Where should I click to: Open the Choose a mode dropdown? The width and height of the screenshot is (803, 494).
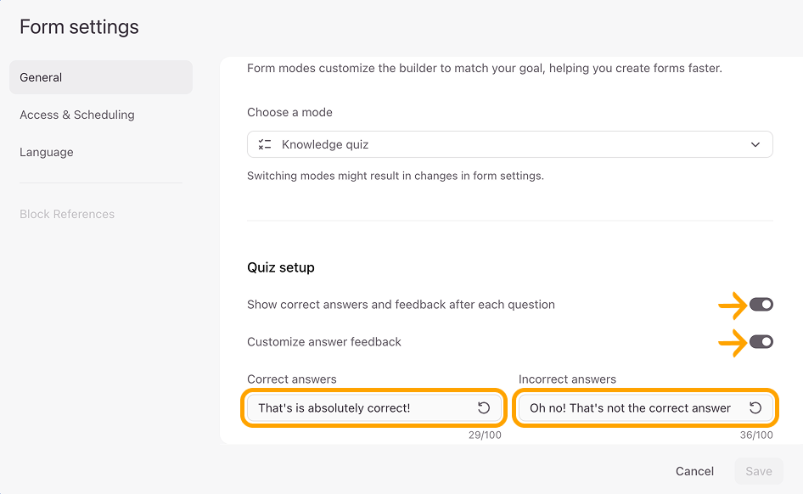point(509,144)
